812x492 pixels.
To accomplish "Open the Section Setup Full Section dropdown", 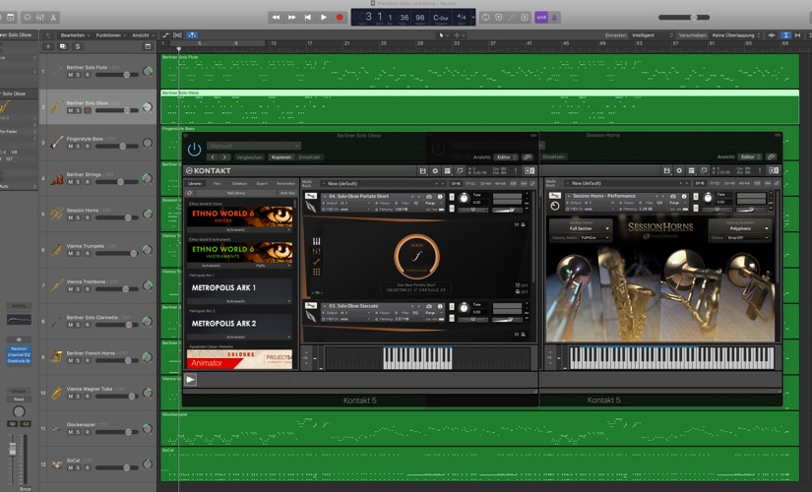I will pyautogui.click(x=583, y=228).
